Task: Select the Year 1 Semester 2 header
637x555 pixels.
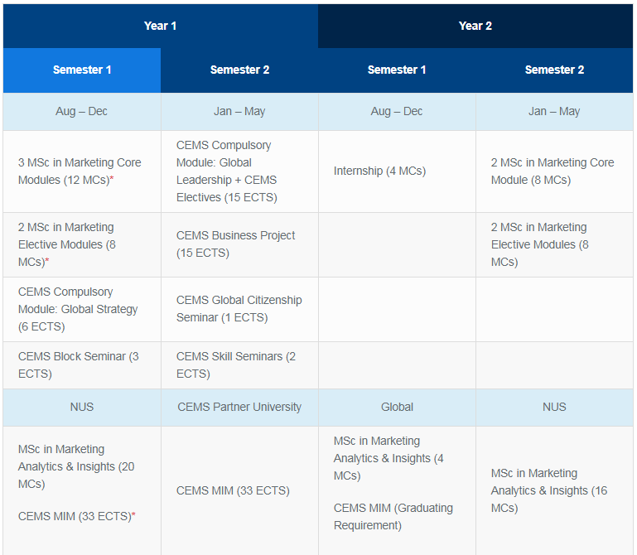Action: (239, 70)
